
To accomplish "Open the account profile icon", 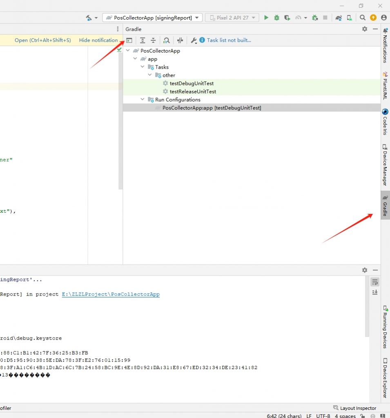I will click(383, 18).
